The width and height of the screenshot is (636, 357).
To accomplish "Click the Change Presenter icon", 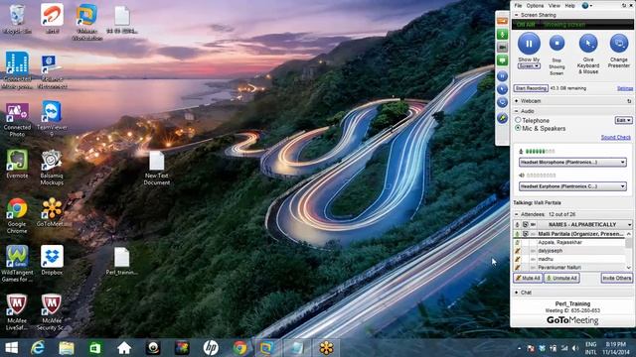I will pyautogui.click(x=619, y=44).
